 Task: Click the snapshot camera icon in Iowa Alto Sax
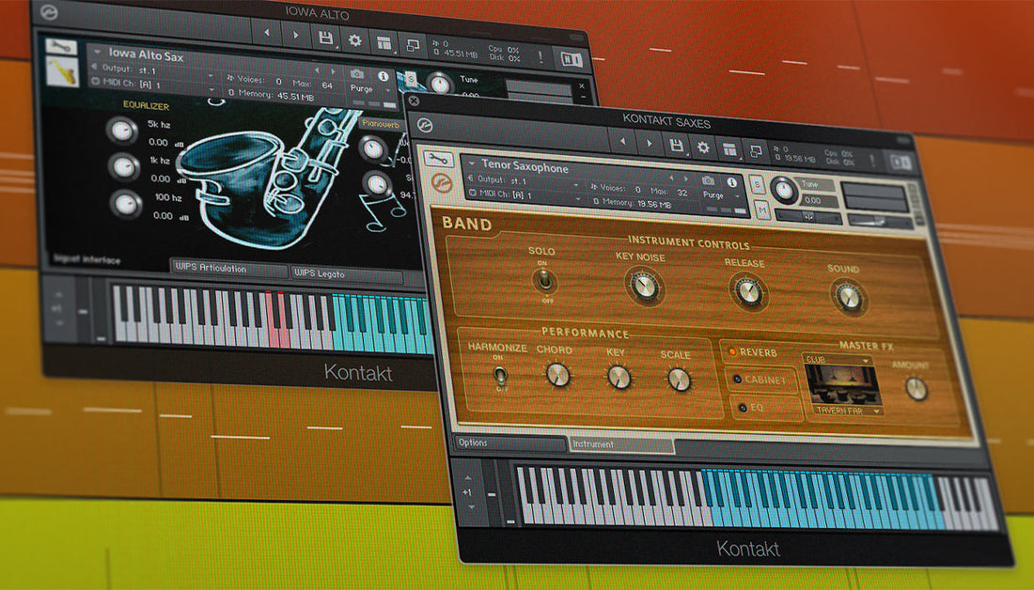pyautogui.click(x=357, y=74)
